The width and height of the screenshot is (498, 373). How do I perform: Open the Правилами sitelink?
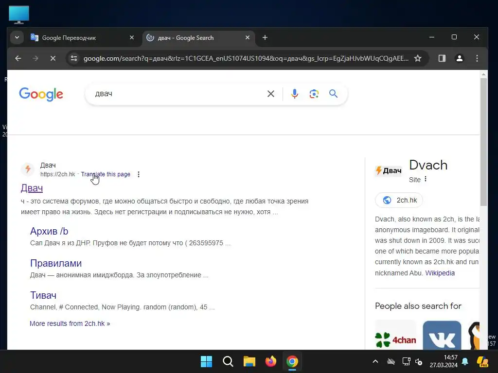pos(56,263)
